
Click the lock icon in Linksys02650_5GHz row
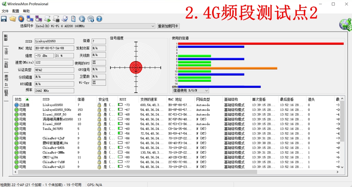(x=99, y=110)
